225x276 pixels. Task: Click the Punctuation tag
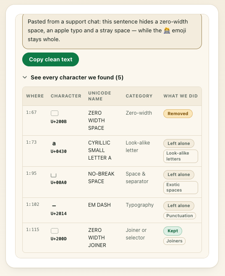[x=180, y=216]
